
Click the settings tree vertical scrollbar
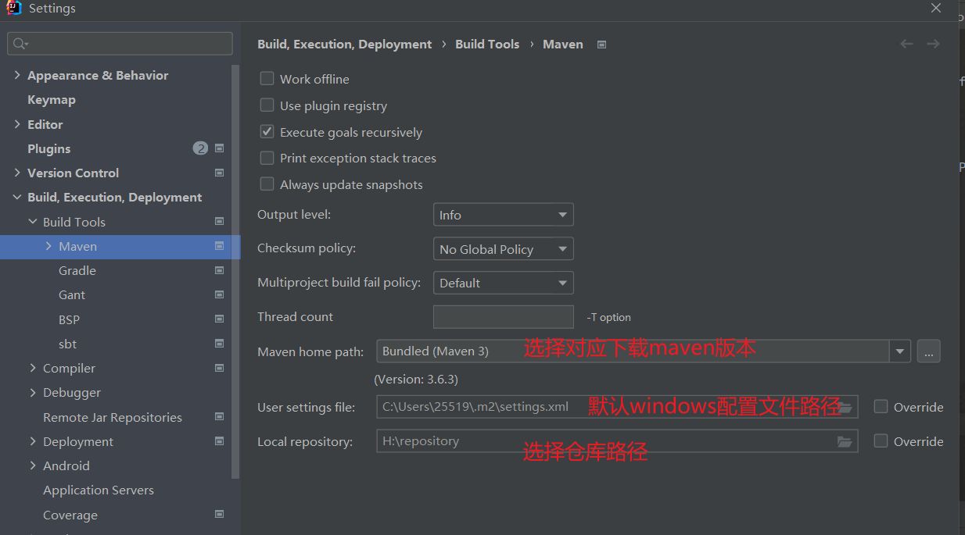tap(235, 271)
